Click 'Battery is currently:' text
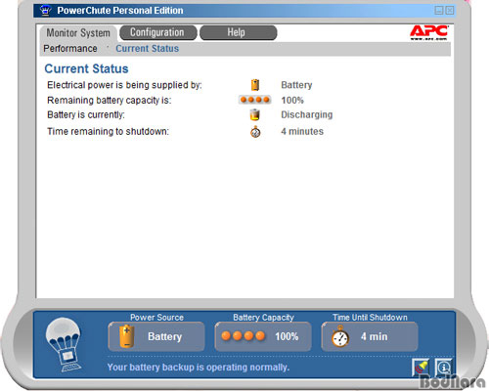 pos(86,114)
